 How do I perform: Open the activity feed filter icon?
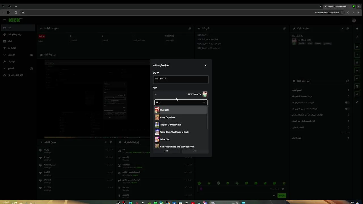point(105,142)
